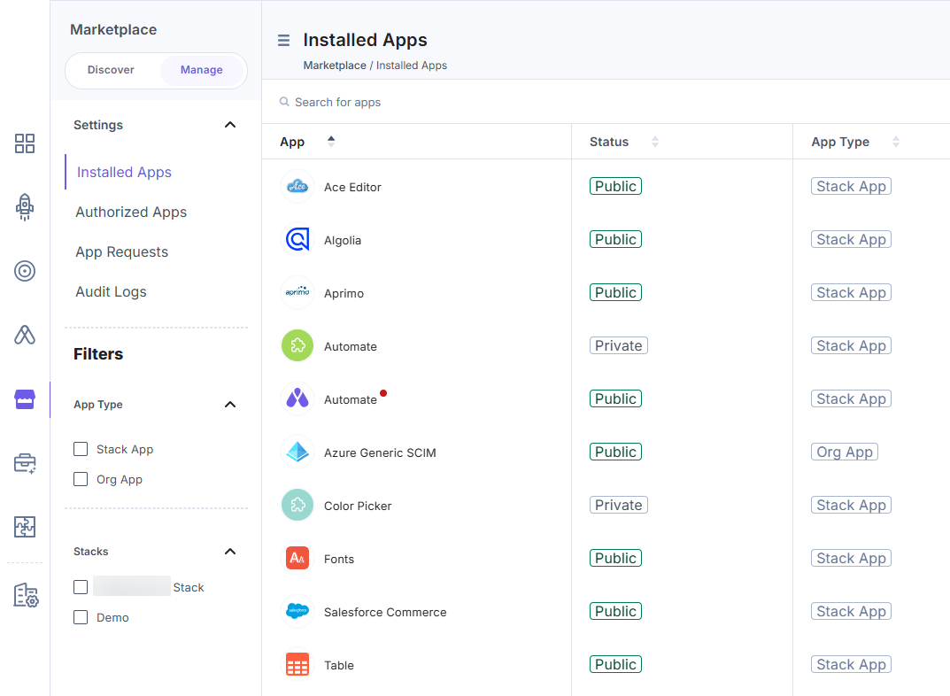The height and width of the screenshot is (696, 950).
Task: Switch to the Discover tab
Action: [x=112, y=70]
